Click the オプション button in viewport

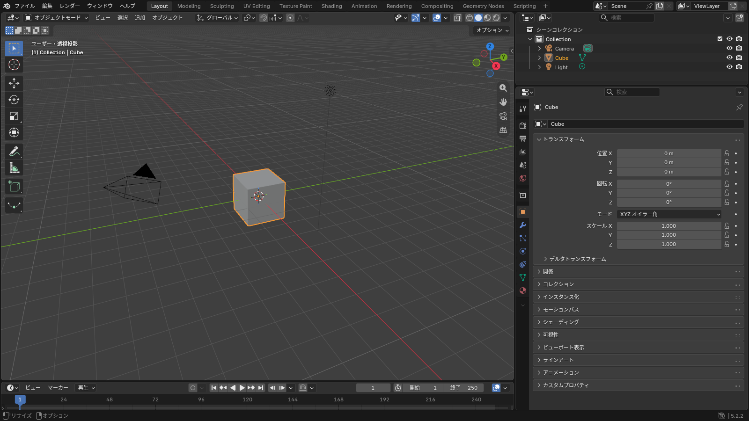[x=492, y=30]
